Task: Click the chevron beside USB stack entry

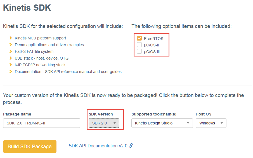Action: tap(11, 58)
